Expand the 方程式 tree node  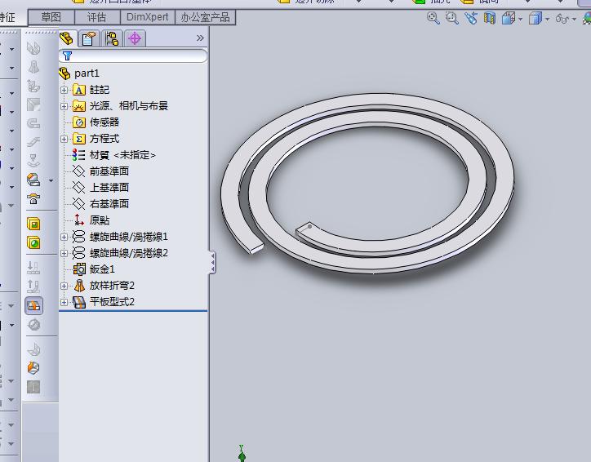tap(64, 139)
